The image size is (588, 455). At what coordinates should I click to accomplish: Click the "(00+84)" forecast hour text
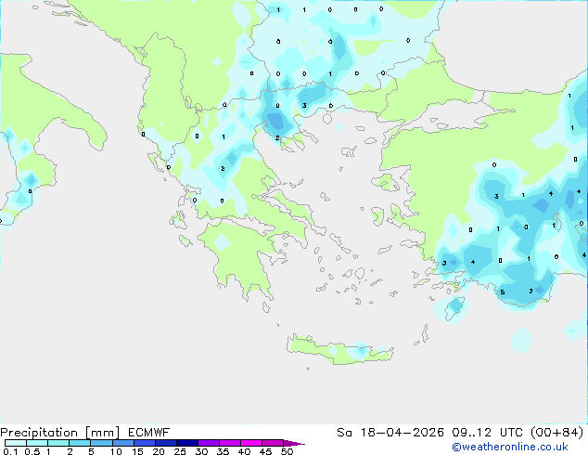point(557,433)
